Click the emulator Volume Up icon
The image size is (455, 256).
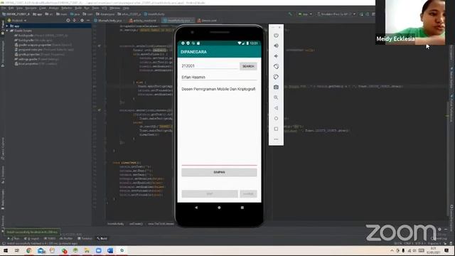276,46
